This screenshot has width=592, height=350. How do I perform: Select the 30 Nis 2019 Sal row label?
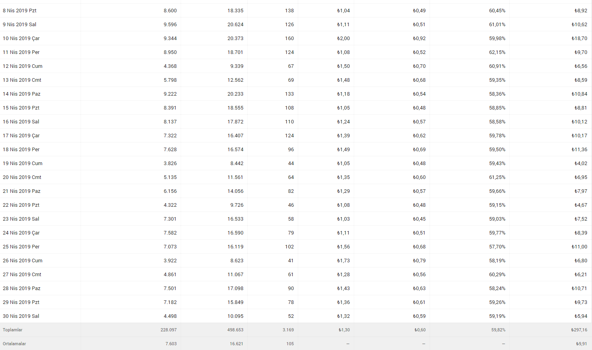(21, 316)
